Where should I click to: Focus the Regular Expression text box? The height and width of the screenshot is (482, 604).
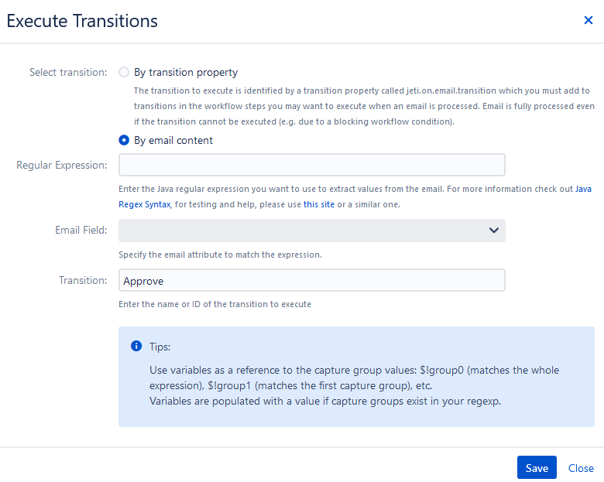pos(311,165)
